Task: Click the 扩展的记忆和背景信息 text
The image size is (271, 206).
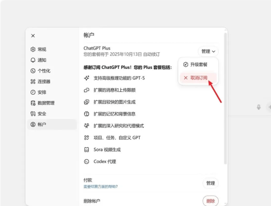Action: coord(114,114)
